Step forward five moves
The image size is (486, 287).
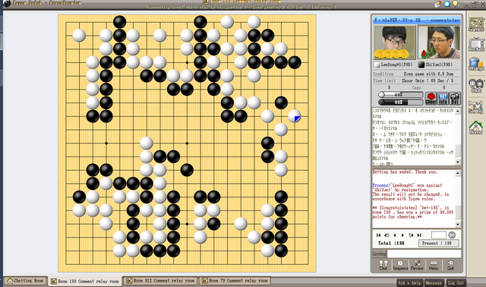tap(411, 235)
